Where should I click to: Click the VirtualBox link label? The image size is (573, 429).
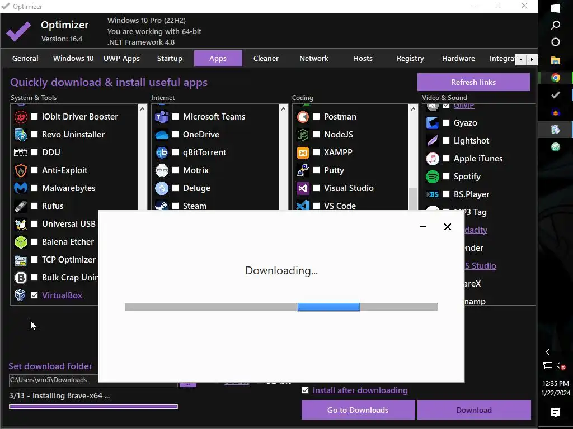pyautogui.click(x=62, y=295)
